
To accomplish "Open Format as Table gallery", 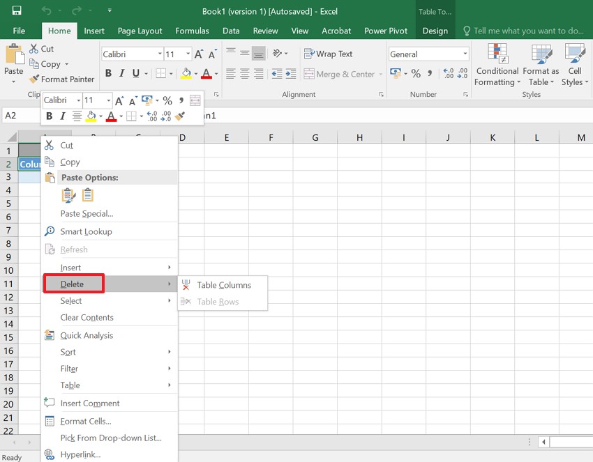I will (x=541, y=65).
